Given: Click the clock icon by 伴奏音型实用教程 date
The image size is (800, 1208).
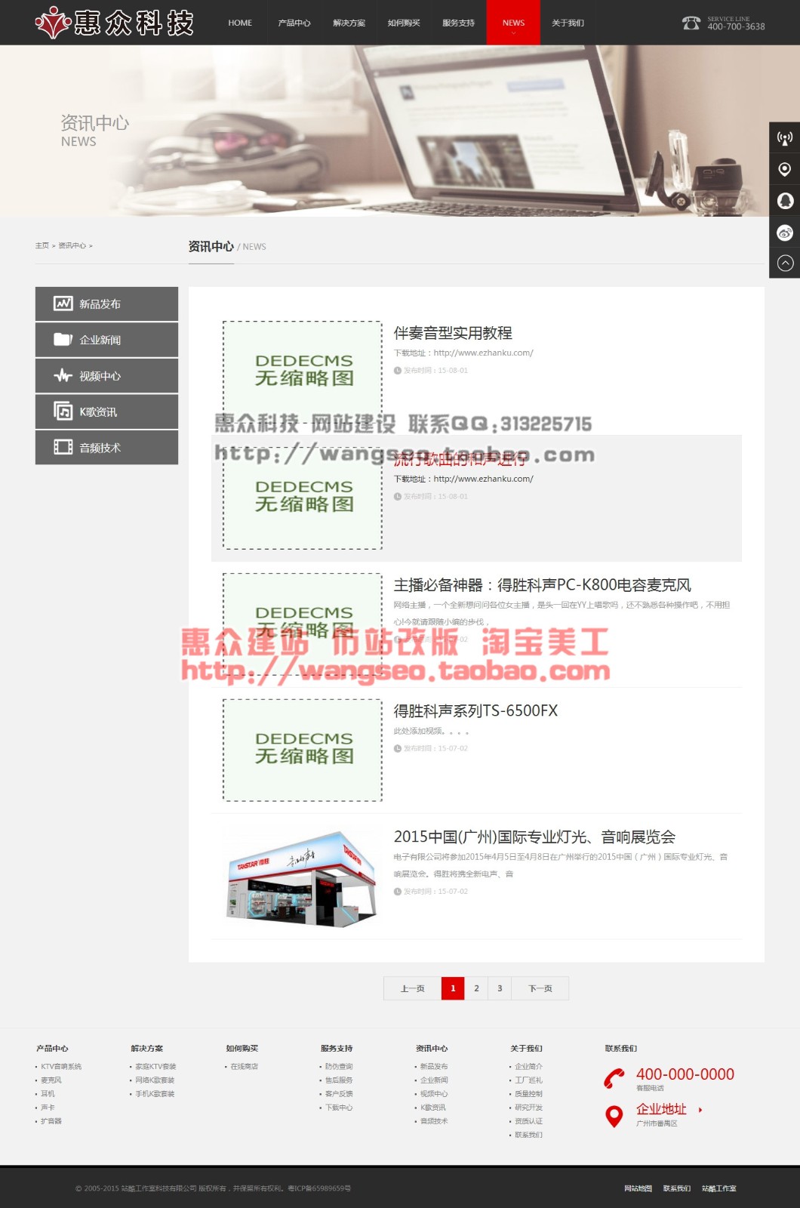Looking at the screenshot, I should [x=398, y=371].
